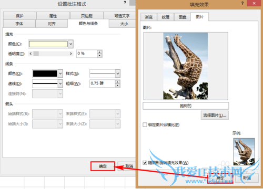Toggle 锁定图片纵横比 checkbox
Screen dimensions: 263x189
[145, 125]
